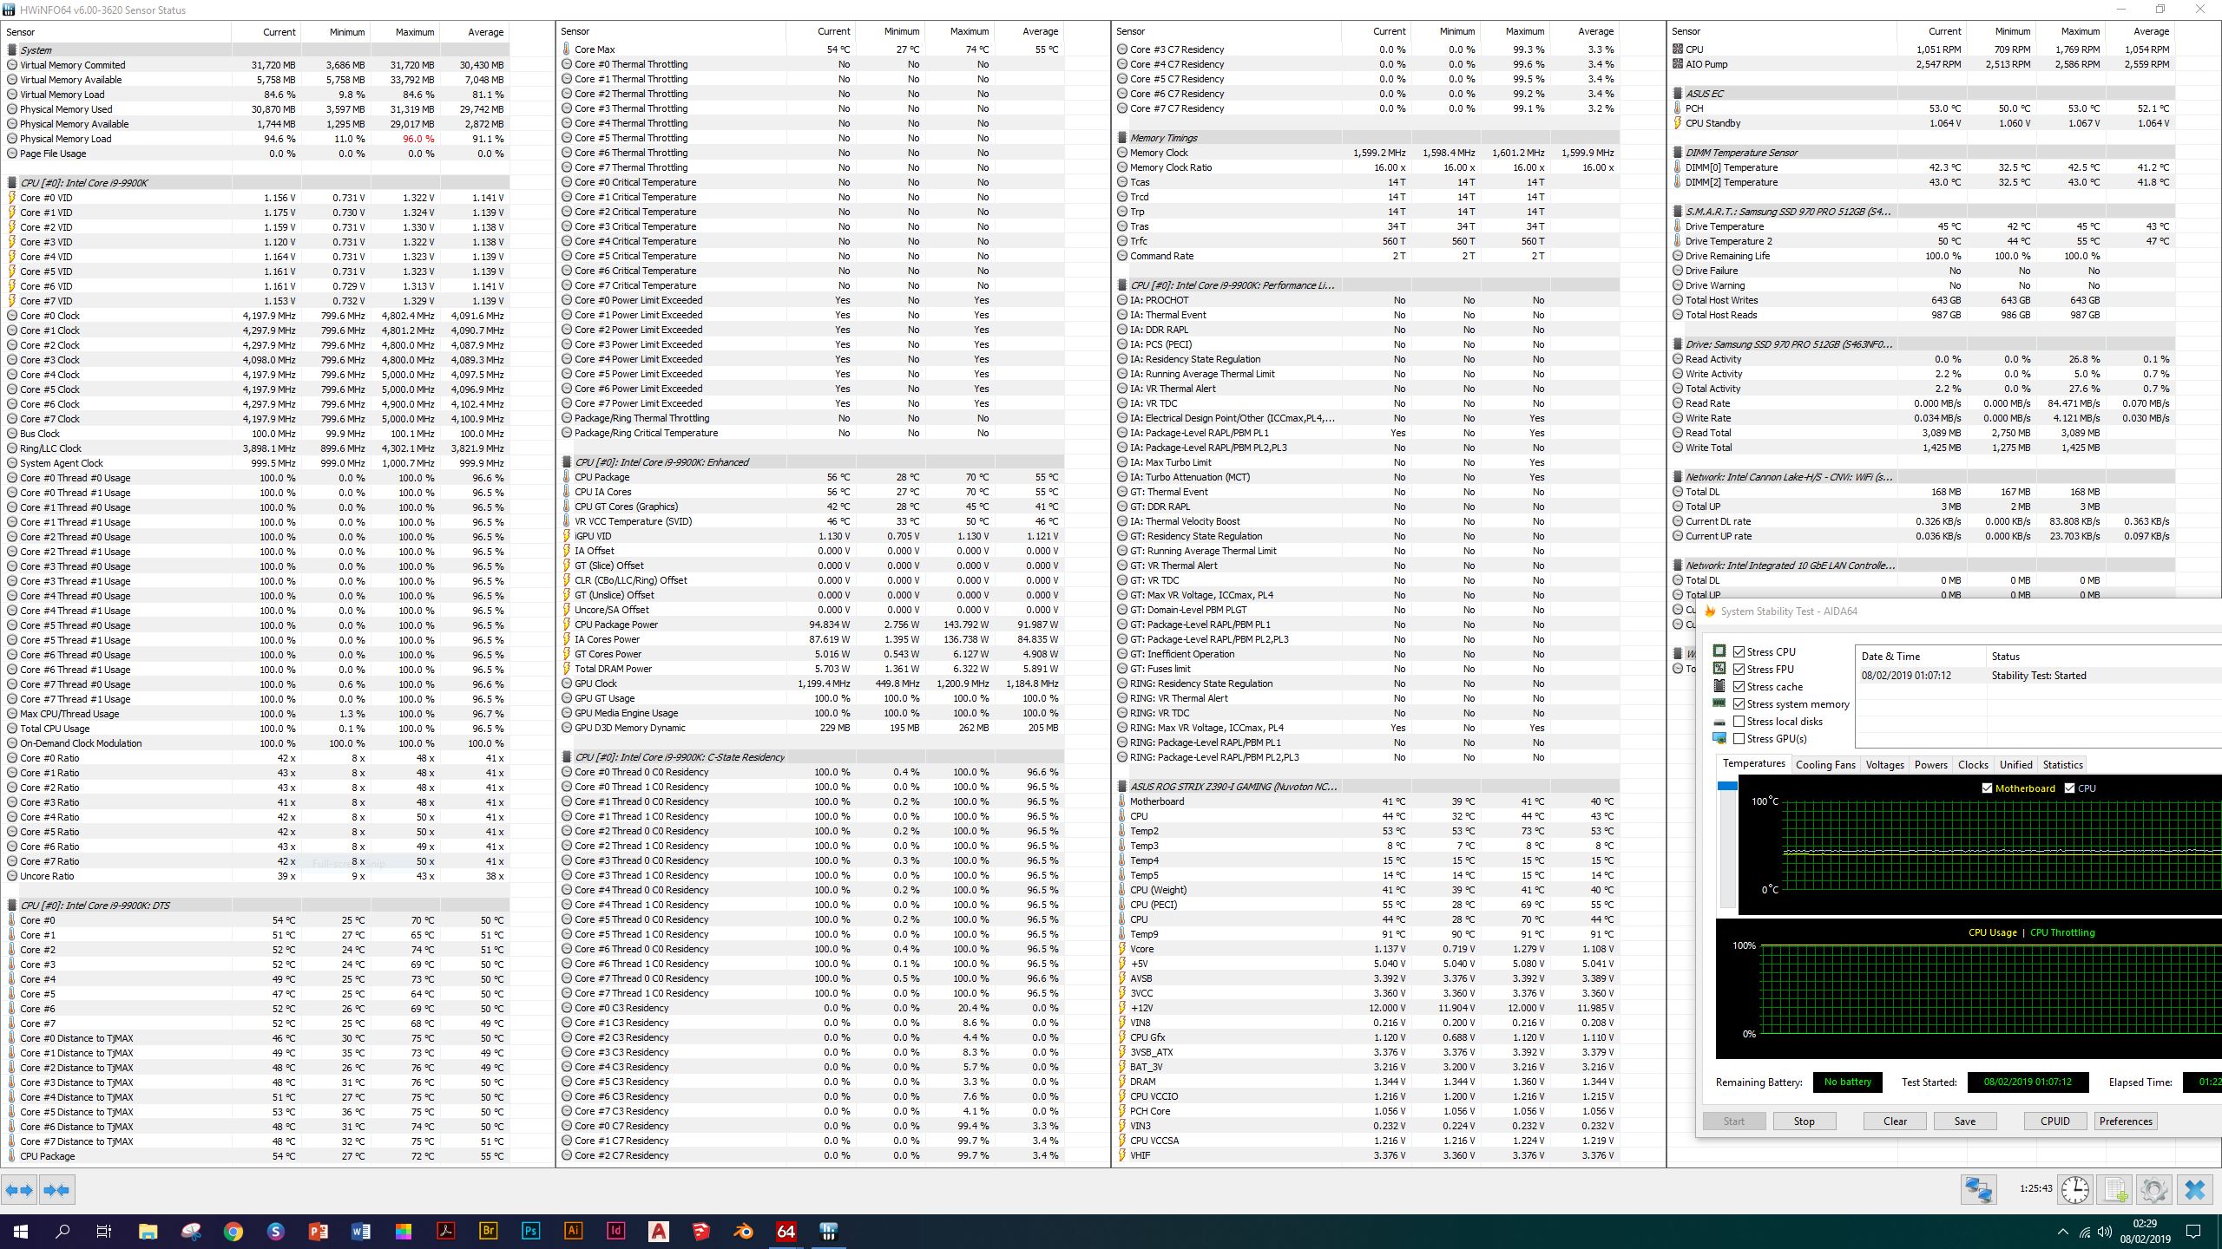Toggle the Motherboard graph legend checkbox
Image resolution: width=2222 pixels, height=1249 pixels.
coord(1987,788)
